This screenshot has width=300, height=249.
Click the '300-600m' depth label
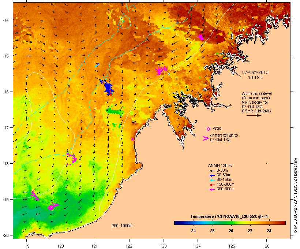pos(225,189)
